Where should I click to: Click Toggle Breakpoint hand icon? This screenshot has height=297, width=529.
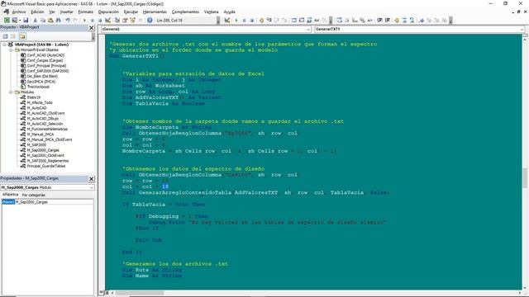[x=261, y=20]
